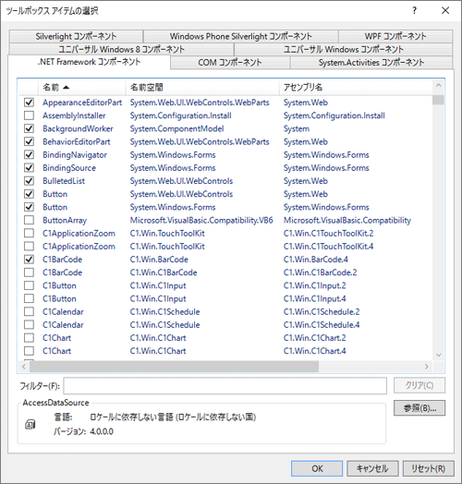Switch to COM コンポーネント tab
This screenshot has height=484, width=462.
click(230, 63)
